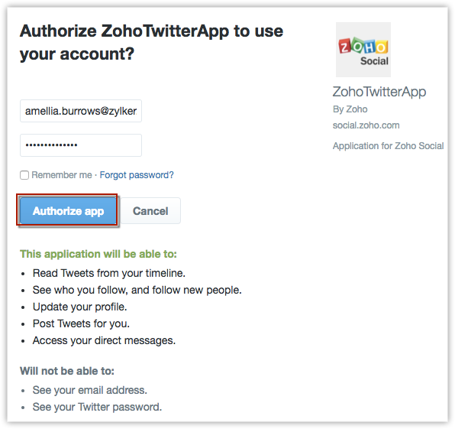Select the masked password input field

point(81,145)
